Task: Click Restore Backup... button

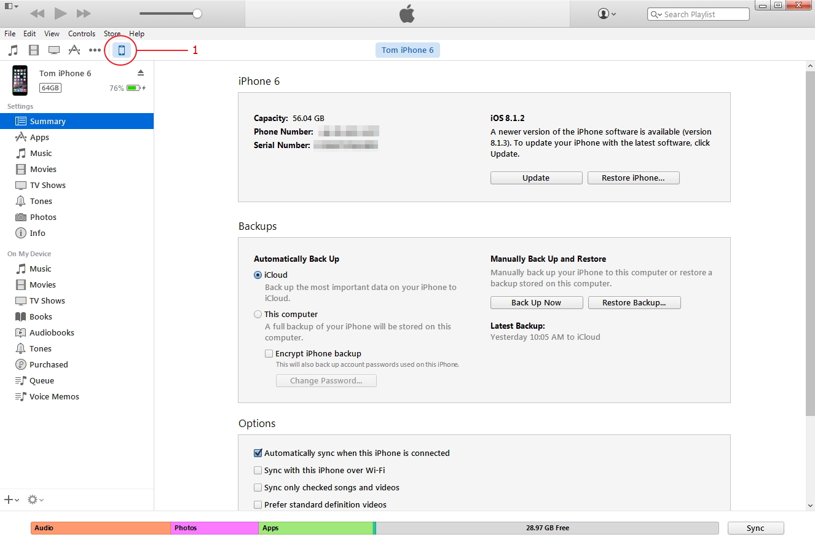Action: [x=634, y=302]
